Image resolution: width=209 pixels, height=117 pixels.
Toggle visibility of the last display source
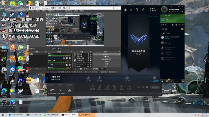point(88,66)
